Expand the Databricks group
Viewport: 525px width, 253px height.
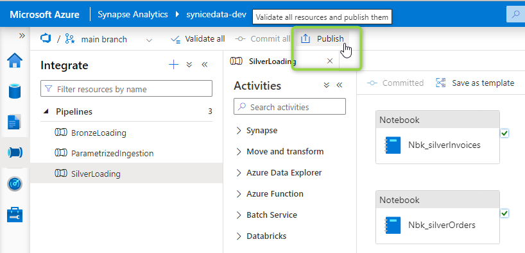(x=239, y=236)
